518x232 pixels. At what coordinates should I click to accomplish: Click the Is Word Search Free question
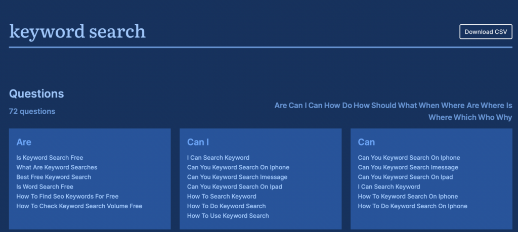click(x=45, y=187)
